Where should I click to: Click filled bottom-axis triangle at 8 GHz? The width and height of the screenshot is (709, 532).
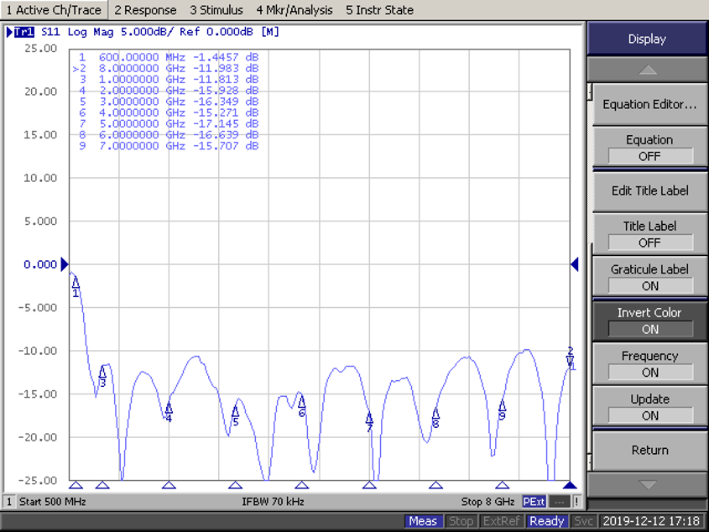point(570,485)
